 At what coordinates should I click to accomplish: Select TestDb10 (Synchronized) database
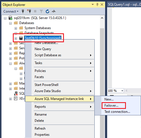43,38
